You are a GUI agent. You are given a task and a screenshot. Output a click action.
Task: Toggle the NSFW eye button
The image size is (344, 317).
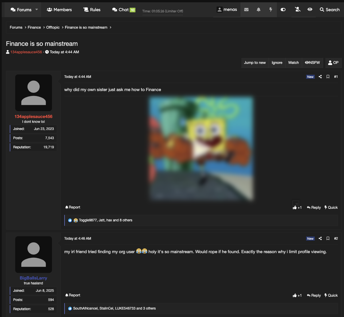[x=312, y=63]
